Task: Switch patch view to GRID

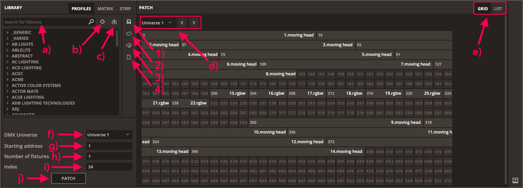Action: [482, 9]
